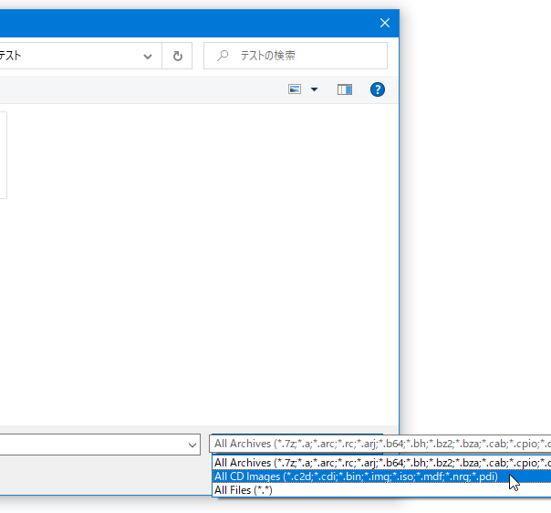Click the file name input field
The height and width of the screenshot is (513, 551).
[100, 445]
